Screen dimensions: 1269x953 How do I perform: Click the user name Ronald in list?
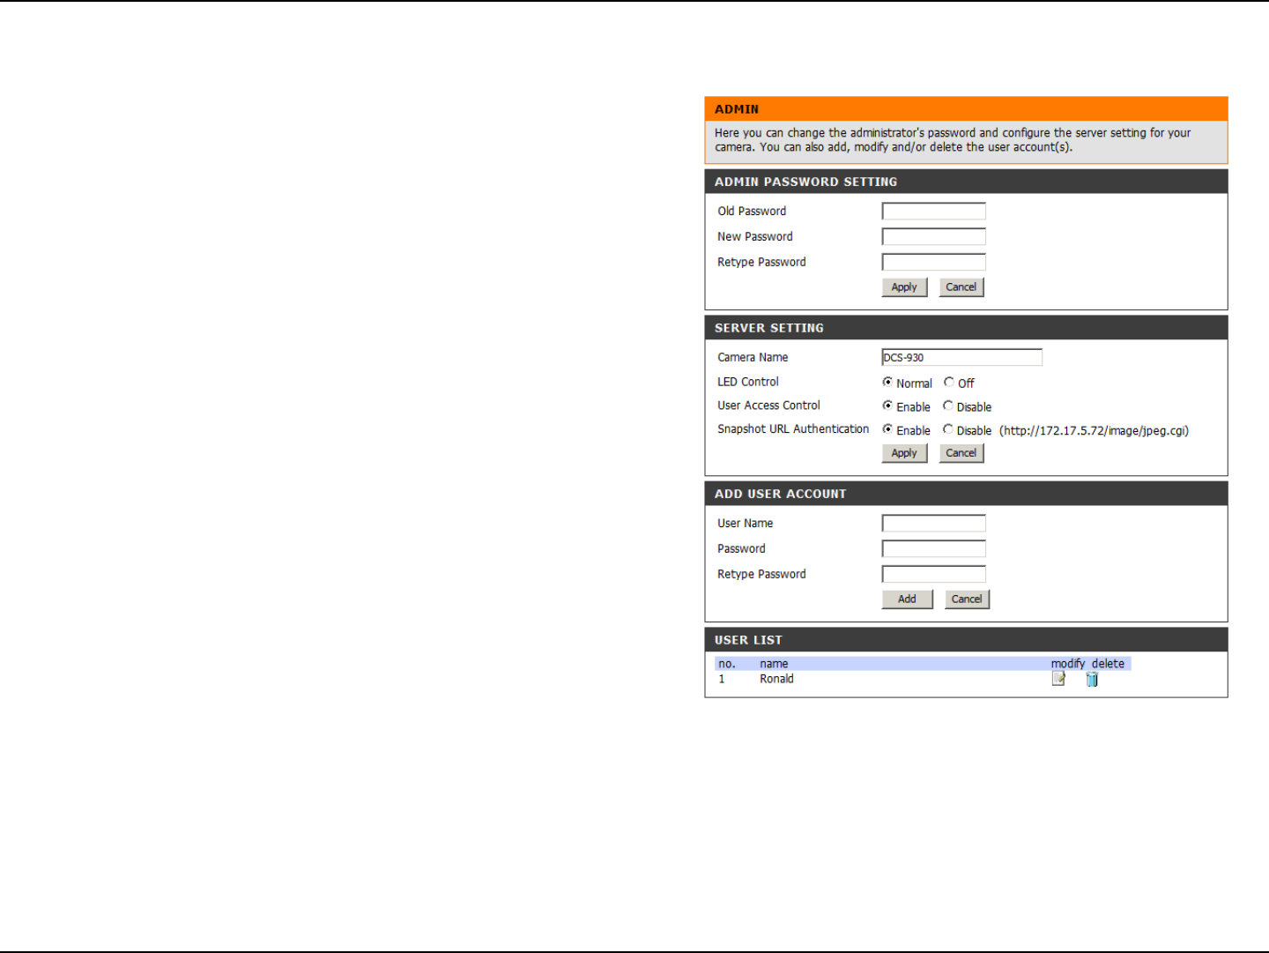pos(776,679)
